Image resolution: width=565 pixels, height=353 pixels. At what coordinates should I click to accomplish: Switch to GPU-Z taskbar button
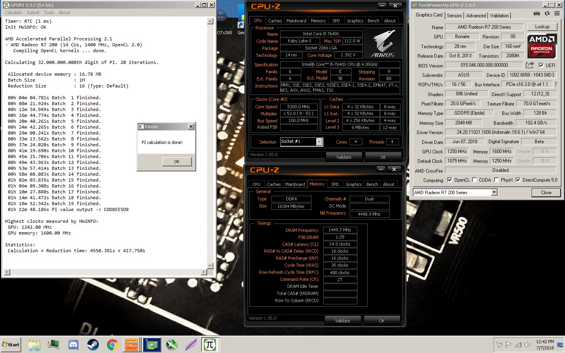pyautogui.click(x=152, y=345)
